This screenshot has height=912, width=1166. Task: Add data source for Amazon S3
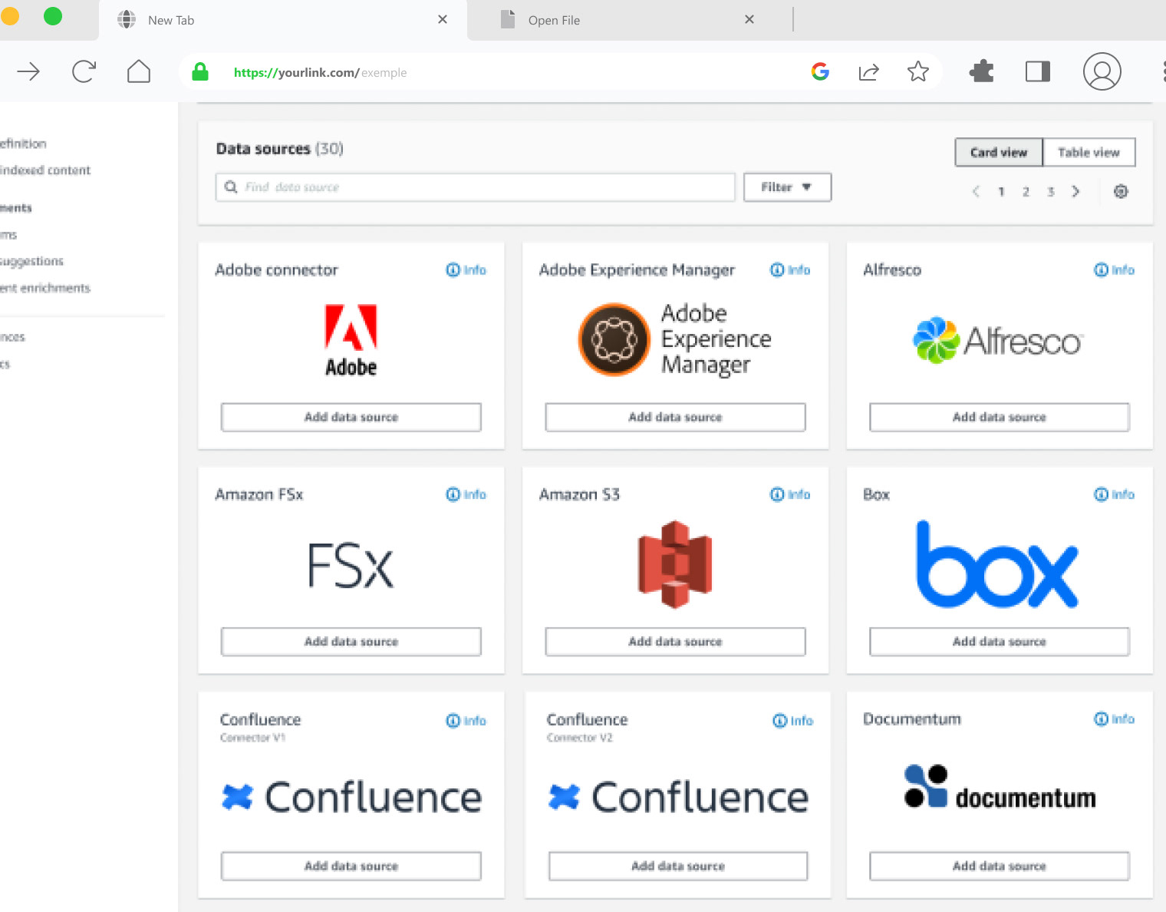[x=675, y=642]
